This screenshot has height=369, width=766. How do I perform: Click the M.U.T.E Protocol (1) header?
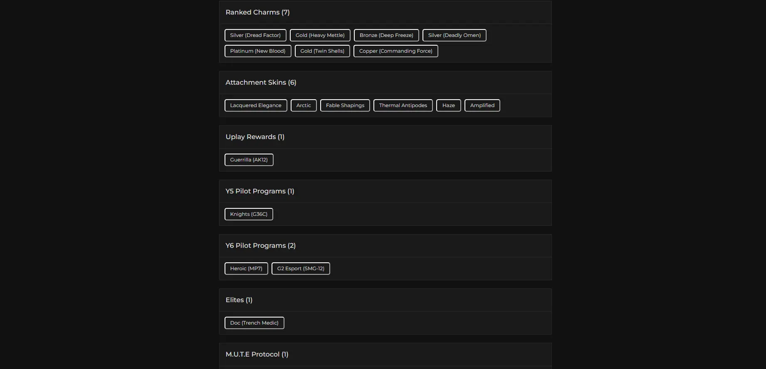point(257,354)
